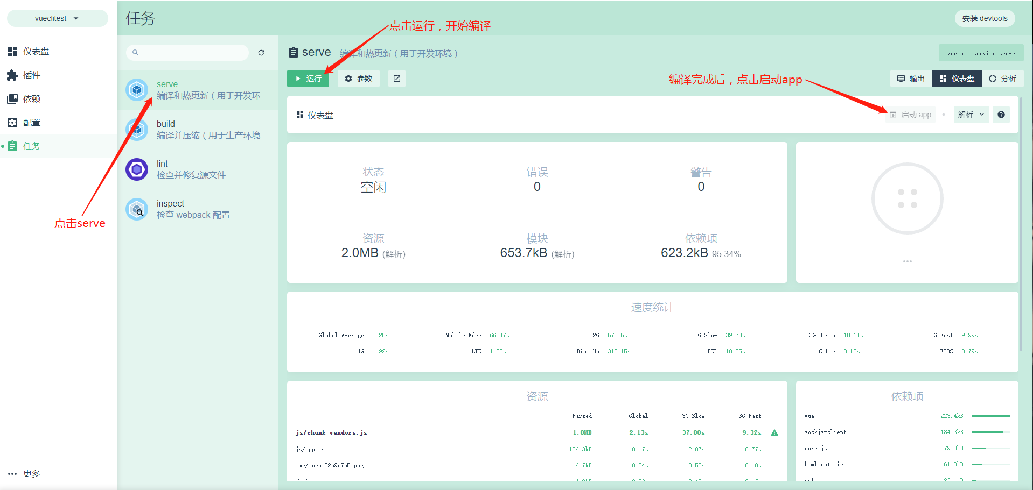Click 启动 app button
The image size is (1033, 490).
point(910,115)
